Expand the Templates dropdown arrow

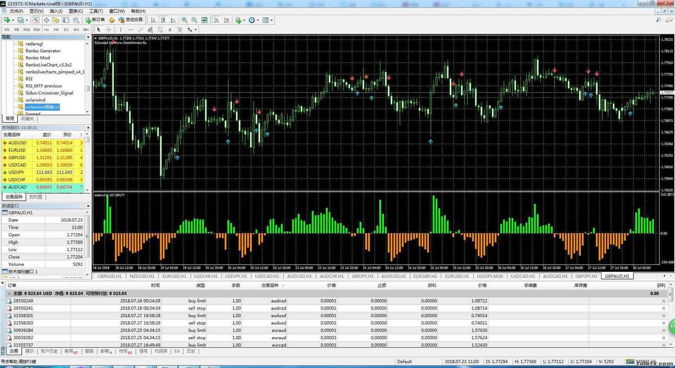[x=271, y=20]
